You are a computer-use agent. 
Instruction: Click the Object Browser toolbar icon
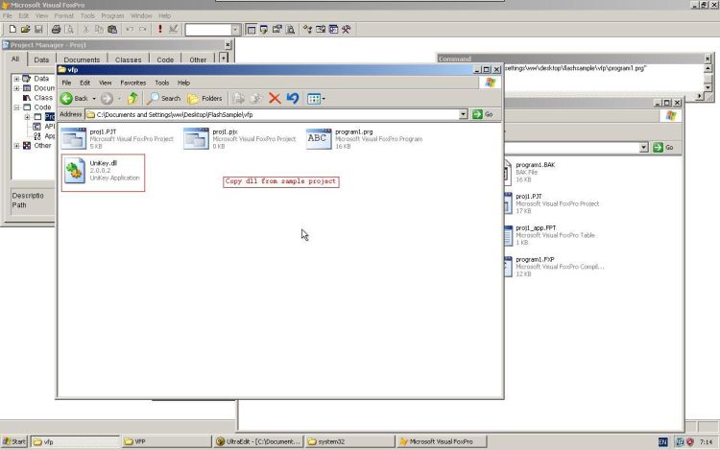321,30
